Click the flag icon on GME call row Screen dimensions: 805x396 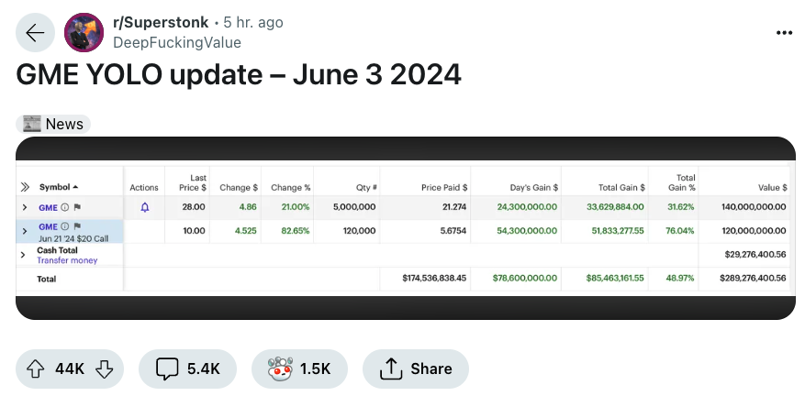77,226
